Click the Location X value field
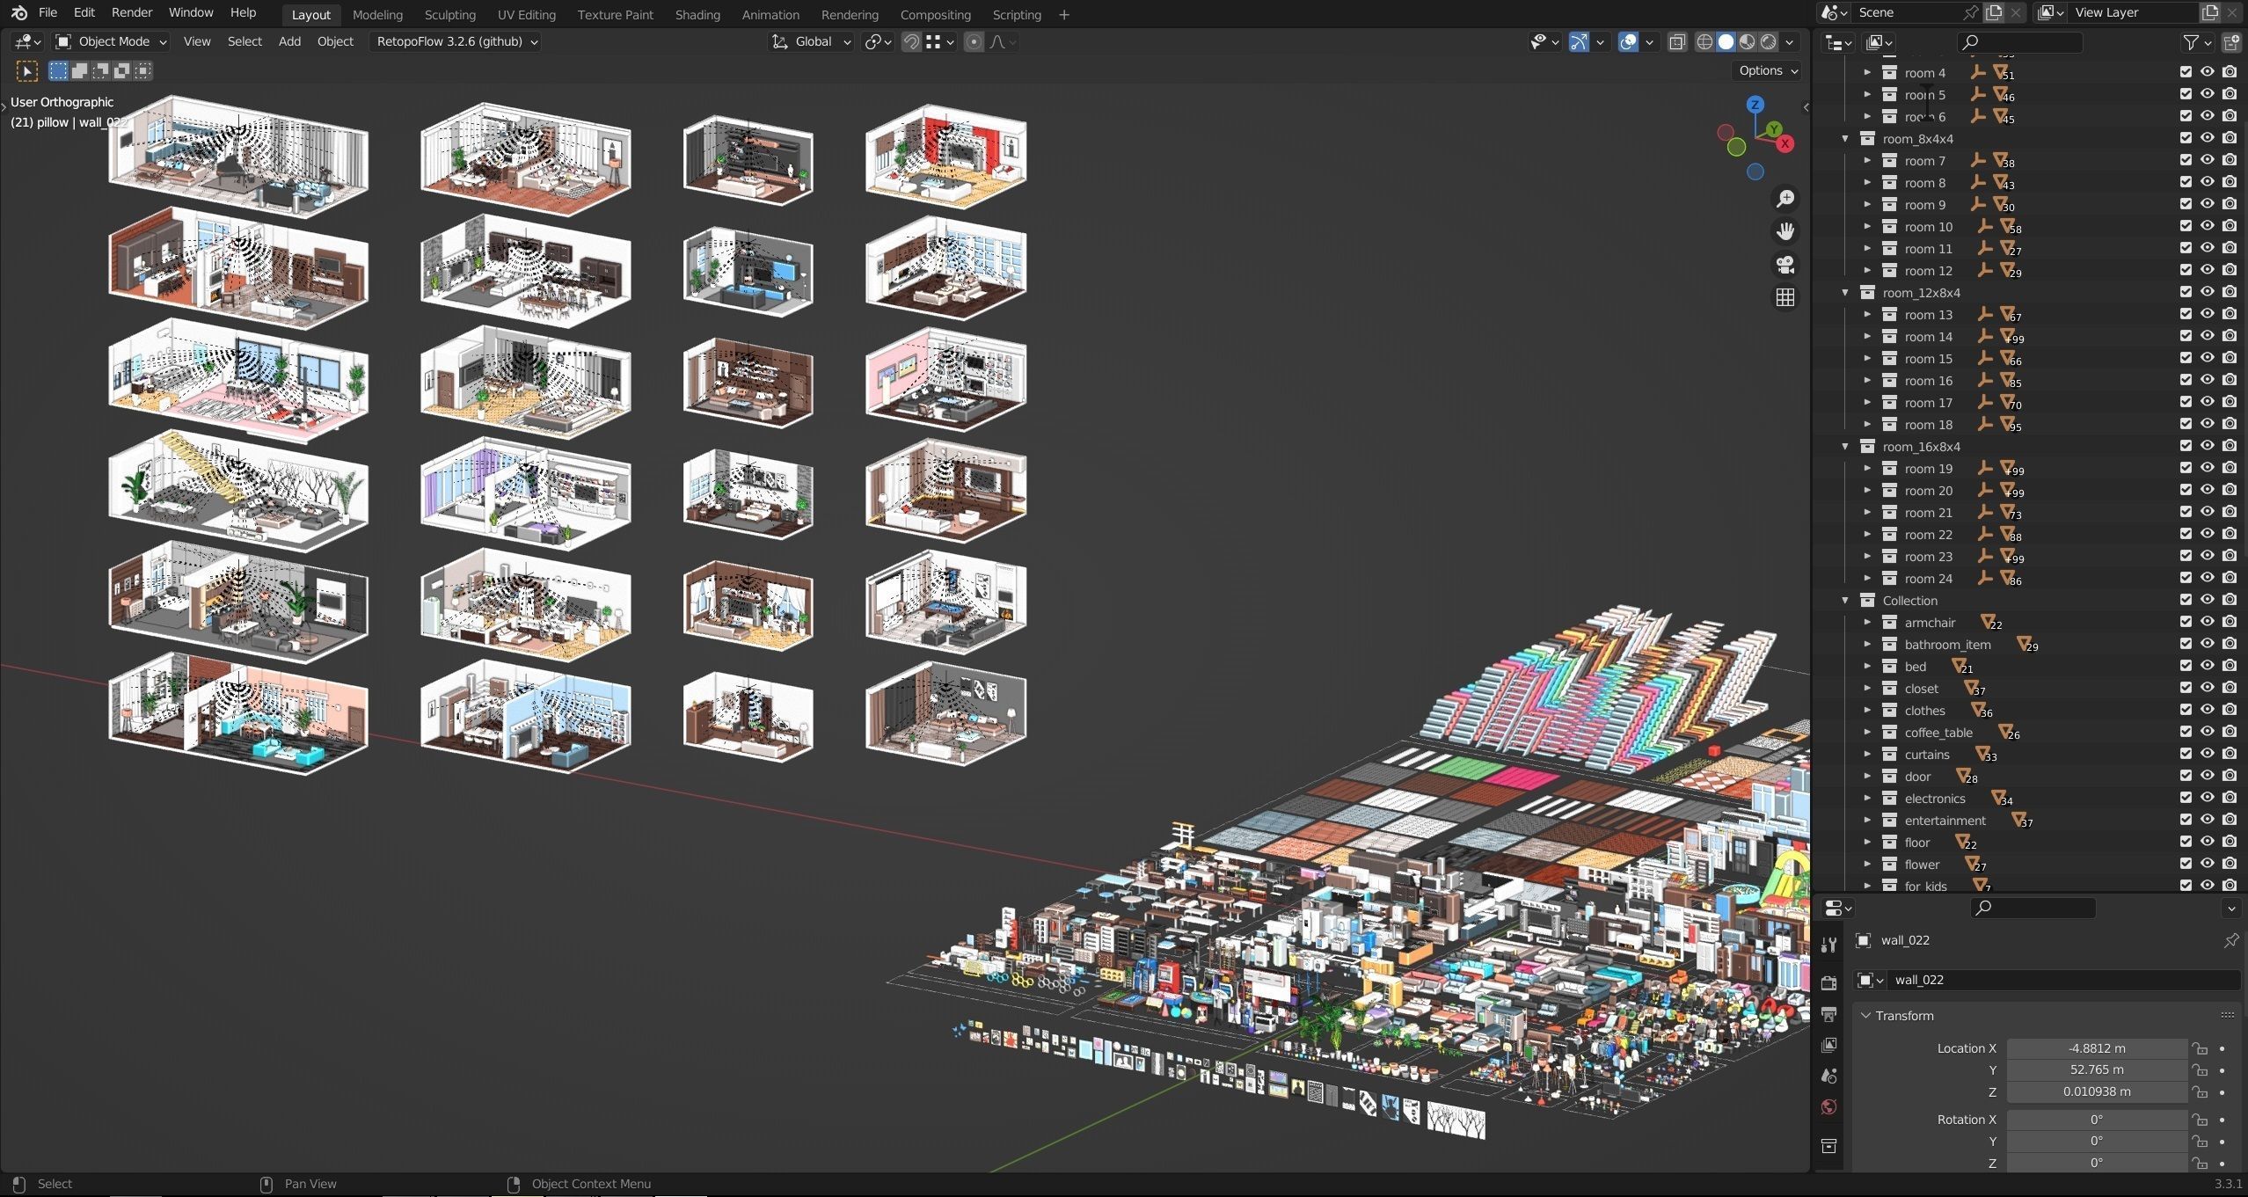2248x1197 pixels. pos(2096,1048)
